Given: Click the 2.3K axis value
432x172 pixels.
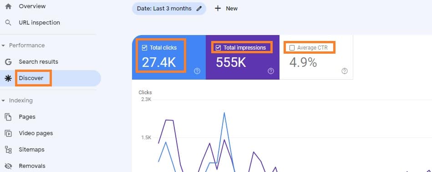Looking at the screenshot, I should (x=146, y=99).
